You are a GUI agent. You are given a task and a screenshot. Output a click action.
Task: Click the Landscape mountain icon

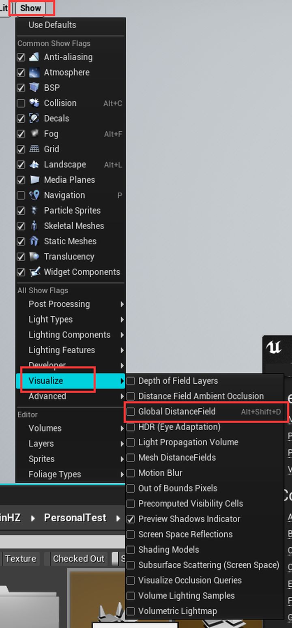pyautogui.click(x=34, y=164)
